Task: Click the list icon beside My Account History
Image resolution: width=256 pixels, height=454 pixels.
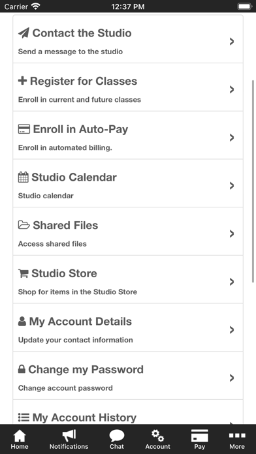Action: click(x=24, y=417)
